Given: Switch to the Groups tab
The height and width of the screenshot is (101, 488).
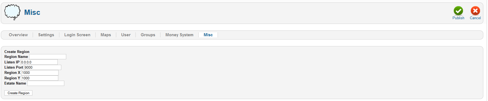Looking at the screenshot, I should pyautogui.click(x=148, y=35).
